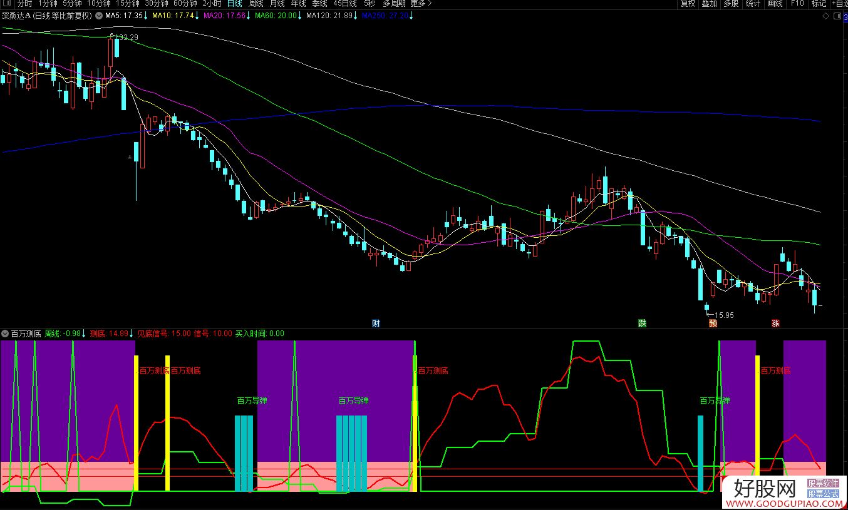Click the 预 event marker
Screen dimensions: 848x510
713,324
